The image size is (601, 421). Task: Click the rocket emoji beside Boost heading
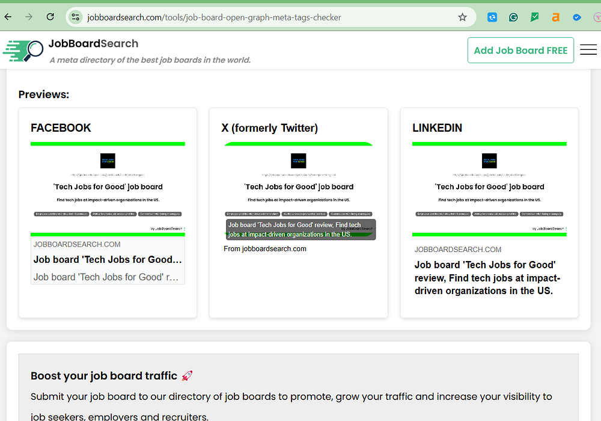[x=187, y=375]
